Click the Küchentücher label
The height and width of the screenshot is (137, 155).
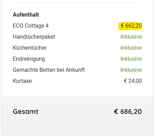30,48
